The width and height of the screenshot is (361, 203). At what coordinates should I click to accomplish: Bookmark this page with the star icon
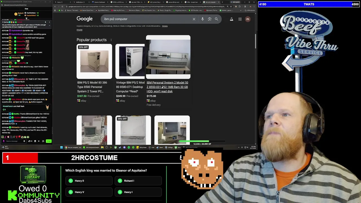click(x=231, y=6)
